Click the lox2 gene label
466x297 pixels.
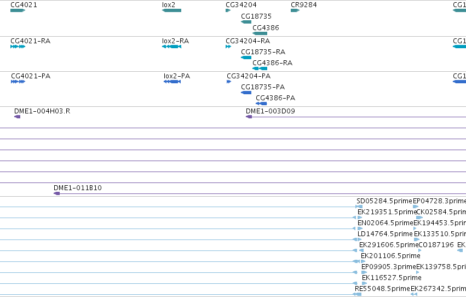(169, 5)
